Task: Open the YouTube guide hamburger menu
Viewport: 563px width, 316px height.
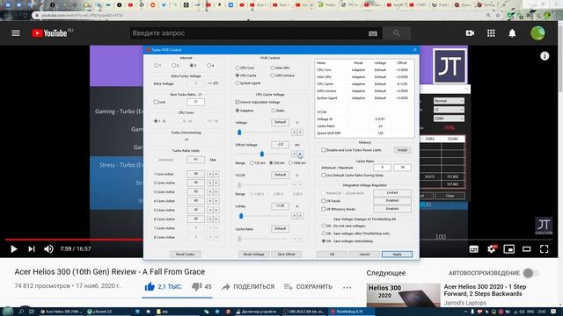Action: 16,33
